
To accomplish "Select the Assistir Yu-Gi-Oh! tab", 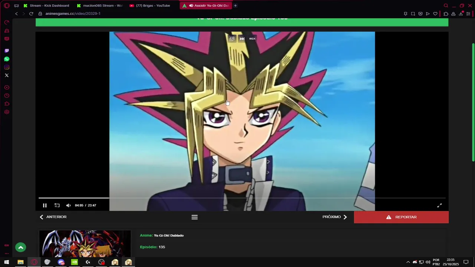I will (x=206, y=6).
